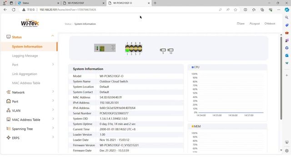Open browser settings and more menu

279,10
